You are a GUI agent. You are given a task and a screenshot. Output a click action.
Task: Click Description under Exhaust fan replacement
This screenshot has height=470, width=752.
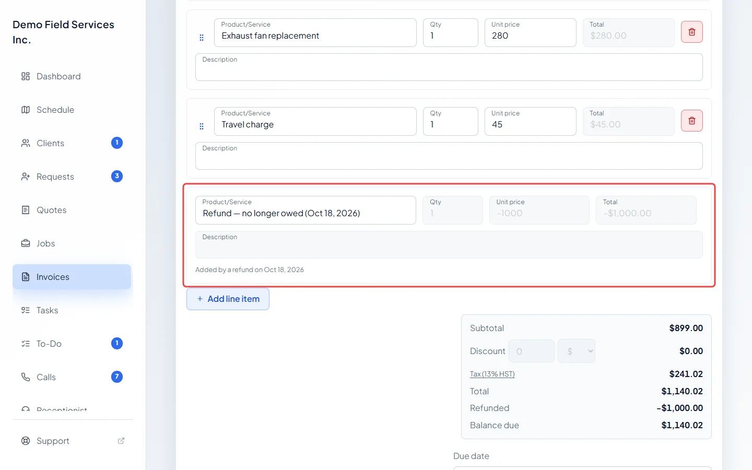coord(449,67)
